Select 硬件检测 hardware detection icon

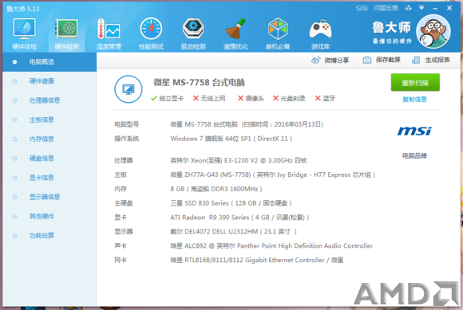66,33
